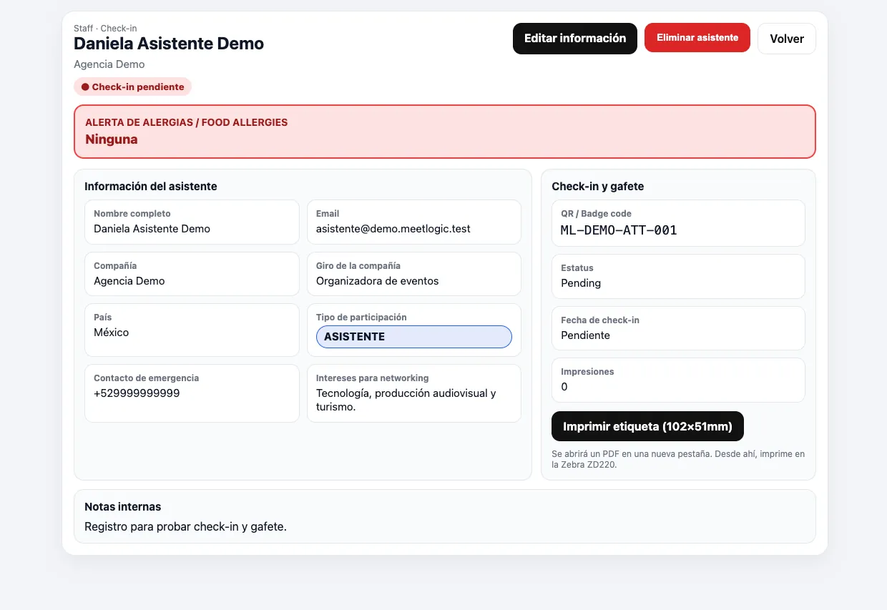
Task: Click the Información del asistente heading
Action: click(x=151, y=187)
